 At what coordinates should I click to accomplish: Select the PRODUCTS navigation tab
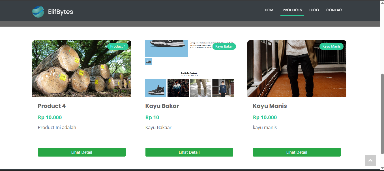click(x=292, y=10)
